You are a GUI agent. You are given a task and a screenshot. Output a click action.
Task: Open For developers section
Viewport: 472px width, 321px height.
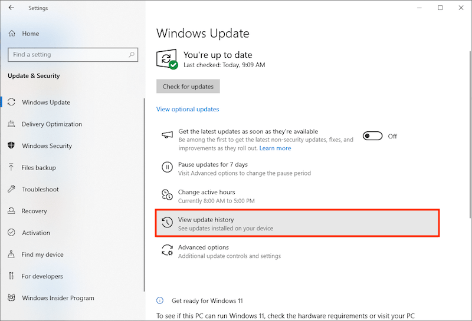click(42, 276)
